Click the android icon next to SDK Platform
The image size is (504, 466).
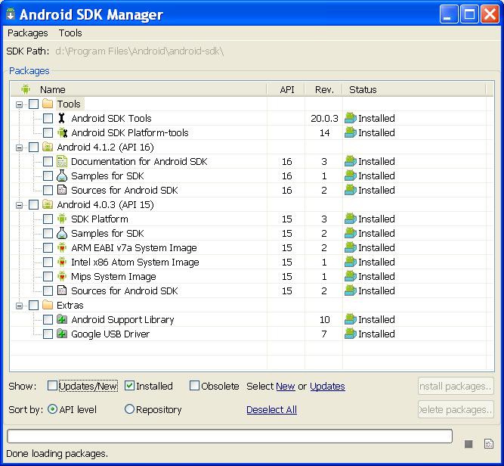pyautogui.click(x=62, y=219)
